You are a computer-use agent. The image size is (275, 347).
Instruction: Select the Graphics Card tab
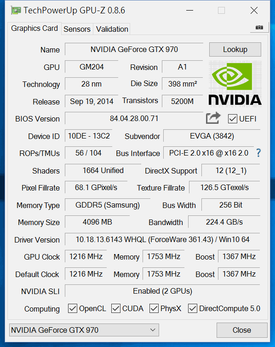point(34,29)
